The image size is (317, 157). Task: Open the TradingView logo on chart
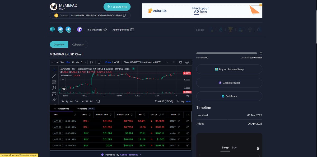(x=63, y=89)
